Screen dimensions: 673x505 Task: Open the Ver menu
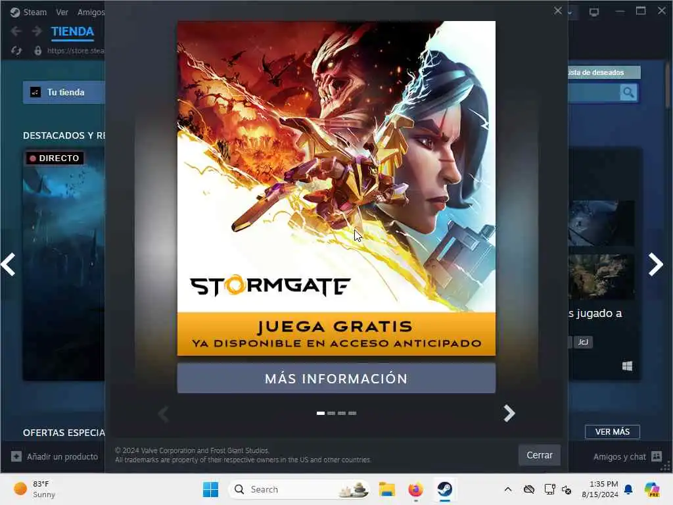62,12
